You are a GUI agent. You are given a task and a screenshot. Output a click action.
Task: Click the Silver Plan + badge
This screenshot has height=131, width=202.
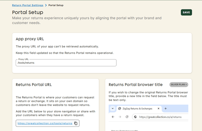click(x=178, y=85)
